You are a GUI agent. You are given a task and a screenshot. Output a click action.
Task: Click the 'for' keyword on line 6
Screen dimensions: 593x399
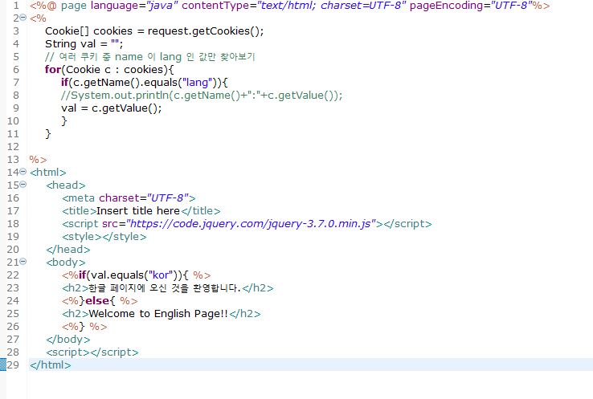tap(53, 70)
